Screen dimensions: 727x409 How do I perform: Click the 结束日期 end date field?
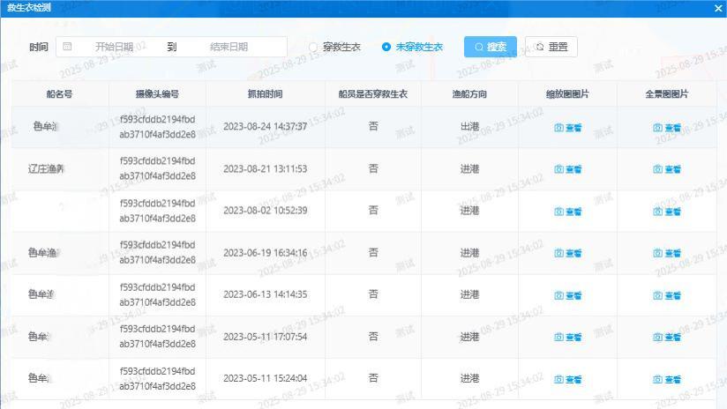[229, 47]
